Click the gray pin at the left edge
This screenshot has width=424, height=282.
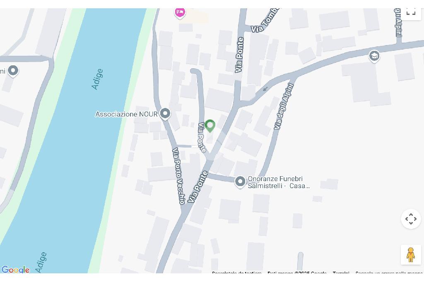[x=13, y=71]
